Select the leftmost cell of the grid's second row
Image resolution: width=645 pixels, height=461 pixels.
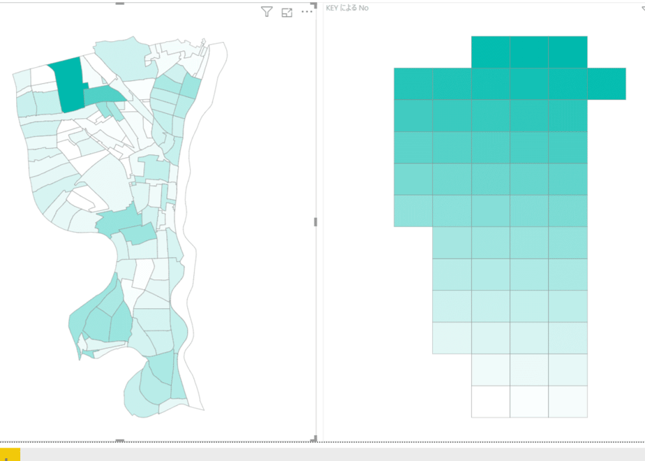[x=413, y=84]
